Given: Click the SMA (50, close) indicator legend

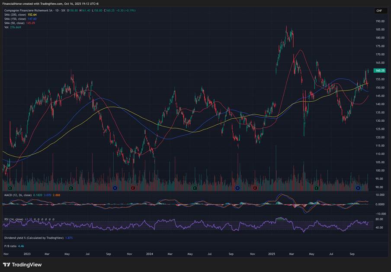Looking at the screenshot, I should (15, 23).
